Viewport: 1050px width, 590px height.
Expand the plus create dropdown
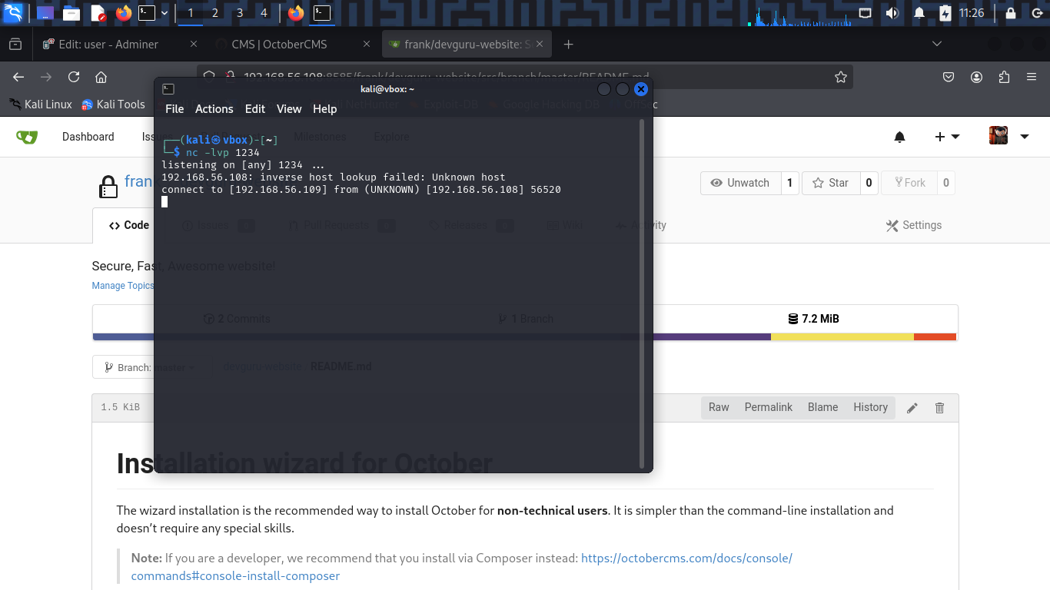tap(947, 137)
